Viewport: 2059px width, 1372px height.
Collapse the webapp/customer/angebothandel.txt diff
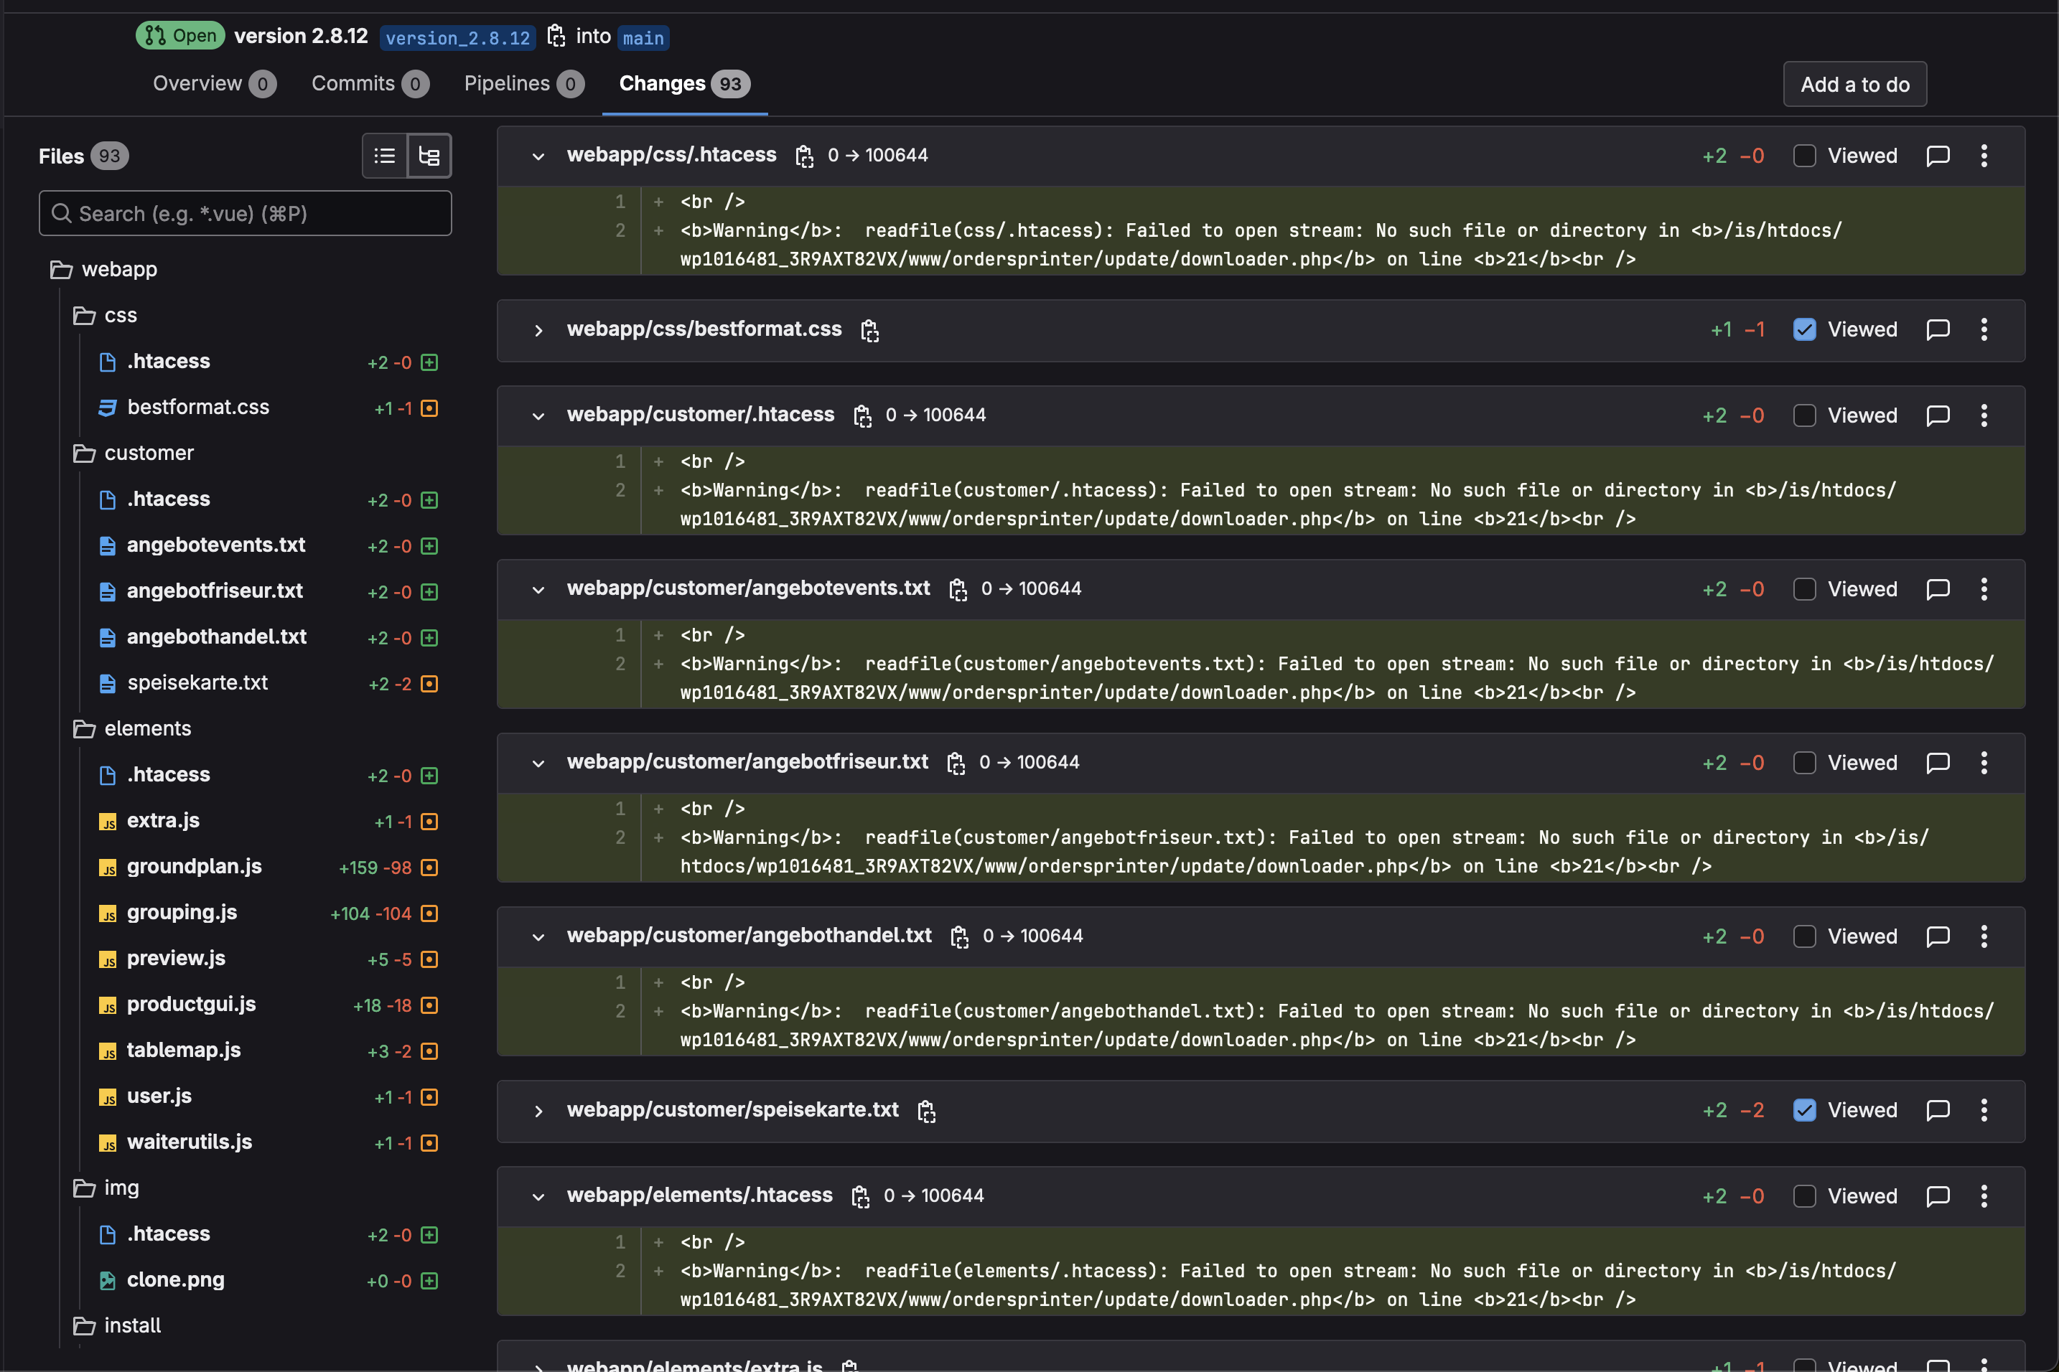(x=538, y=937)
